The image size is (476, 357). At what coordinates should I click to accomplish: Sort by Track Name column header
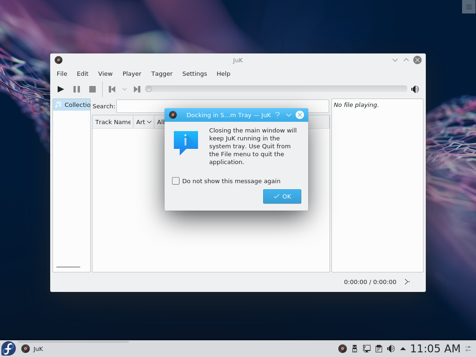pos(113,122)
